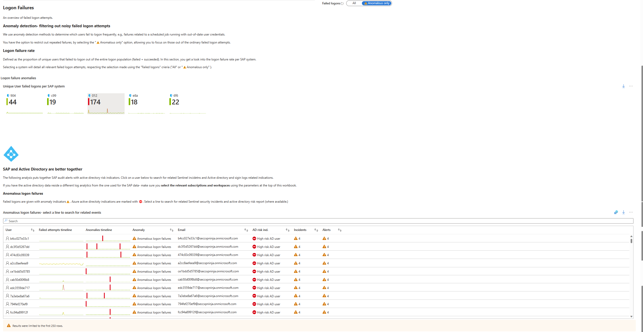The height and width of the screenshot is (332, 643).
Task: Sort the table by the Anomaly column
Action: (x=172, y=230)
